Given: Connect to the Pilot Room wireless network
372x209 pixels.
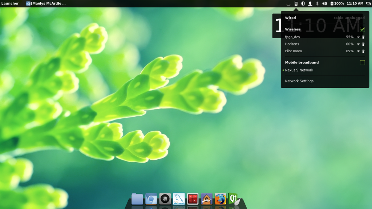Looking at the screenshot, I should [294, 51].
